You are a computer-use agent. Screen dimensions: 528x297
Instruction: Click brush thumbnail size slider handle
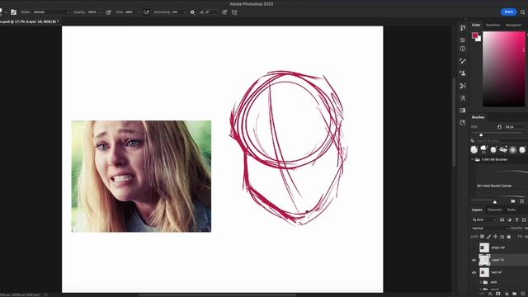pyautogui.click(x=495, y=201)
